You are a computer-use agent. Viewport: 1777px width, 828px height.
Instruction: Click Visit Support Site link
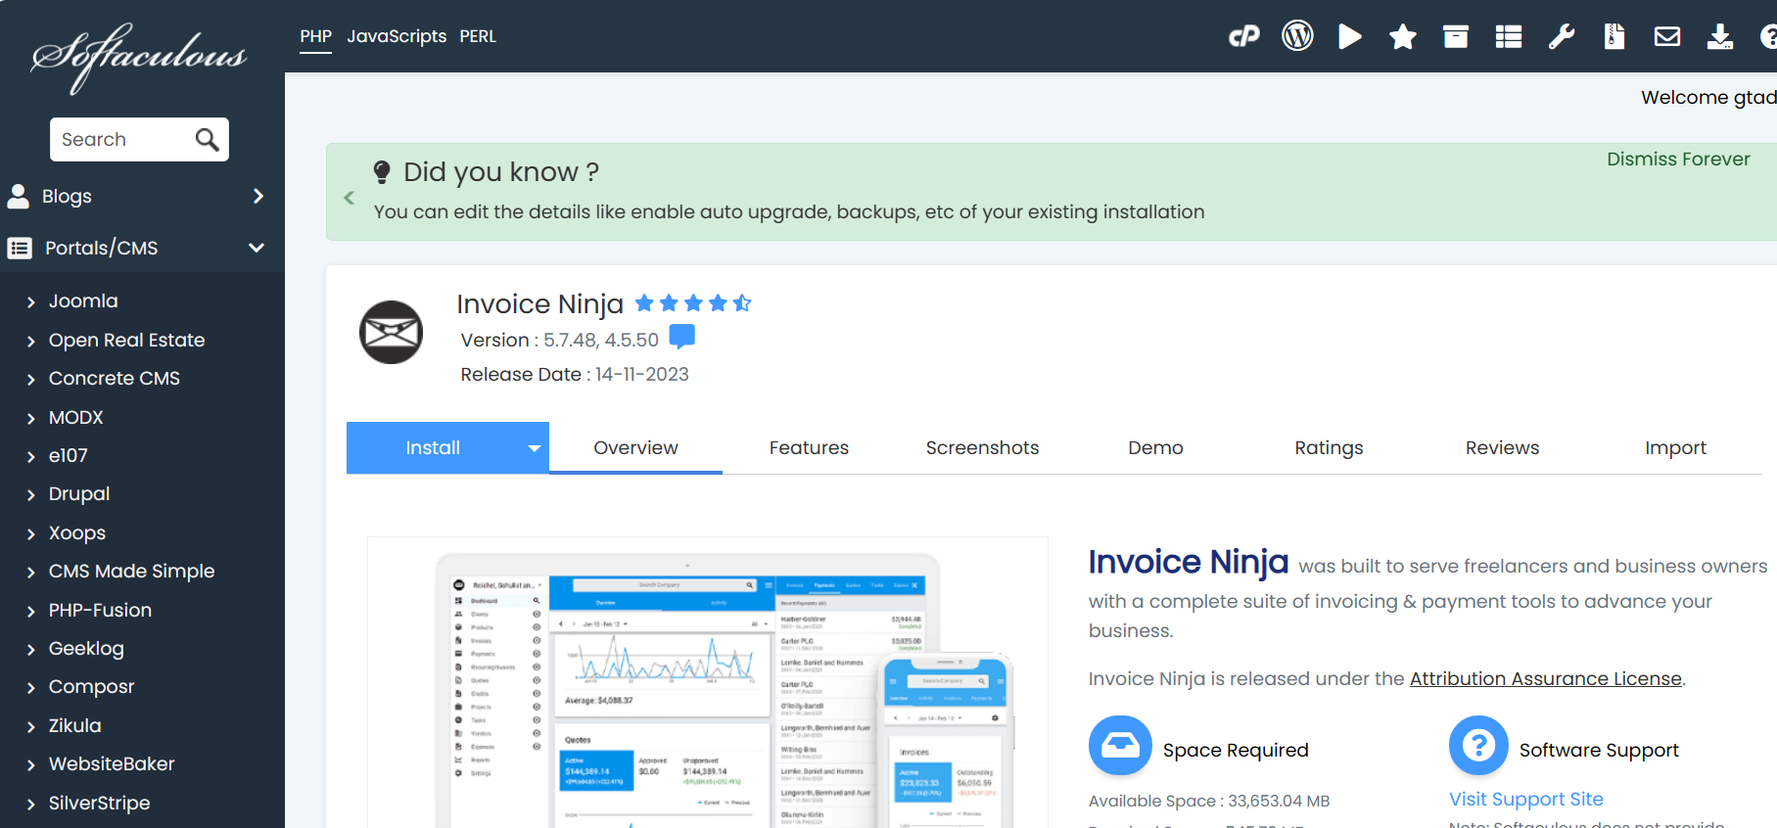(1526, 800)
